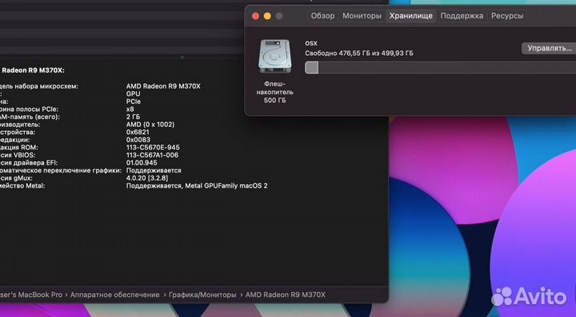The image size is (576, 317).
Task: Click the PCIe bus value
Action: pyautogui.click(x=134, y=101)
